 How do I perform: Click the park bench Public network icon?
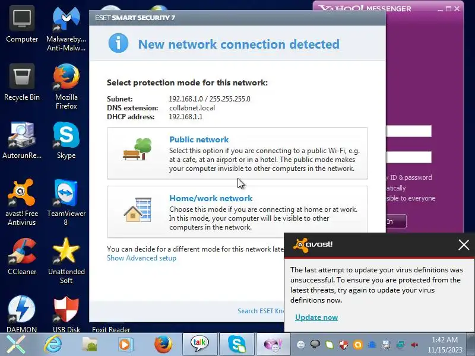click(x=137, y=149)
